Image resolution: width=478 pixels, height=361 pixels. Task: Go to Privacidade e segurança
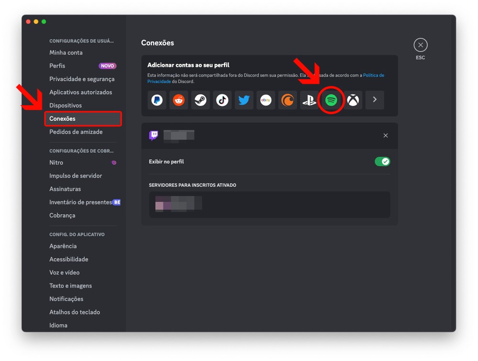pos(83,79)
